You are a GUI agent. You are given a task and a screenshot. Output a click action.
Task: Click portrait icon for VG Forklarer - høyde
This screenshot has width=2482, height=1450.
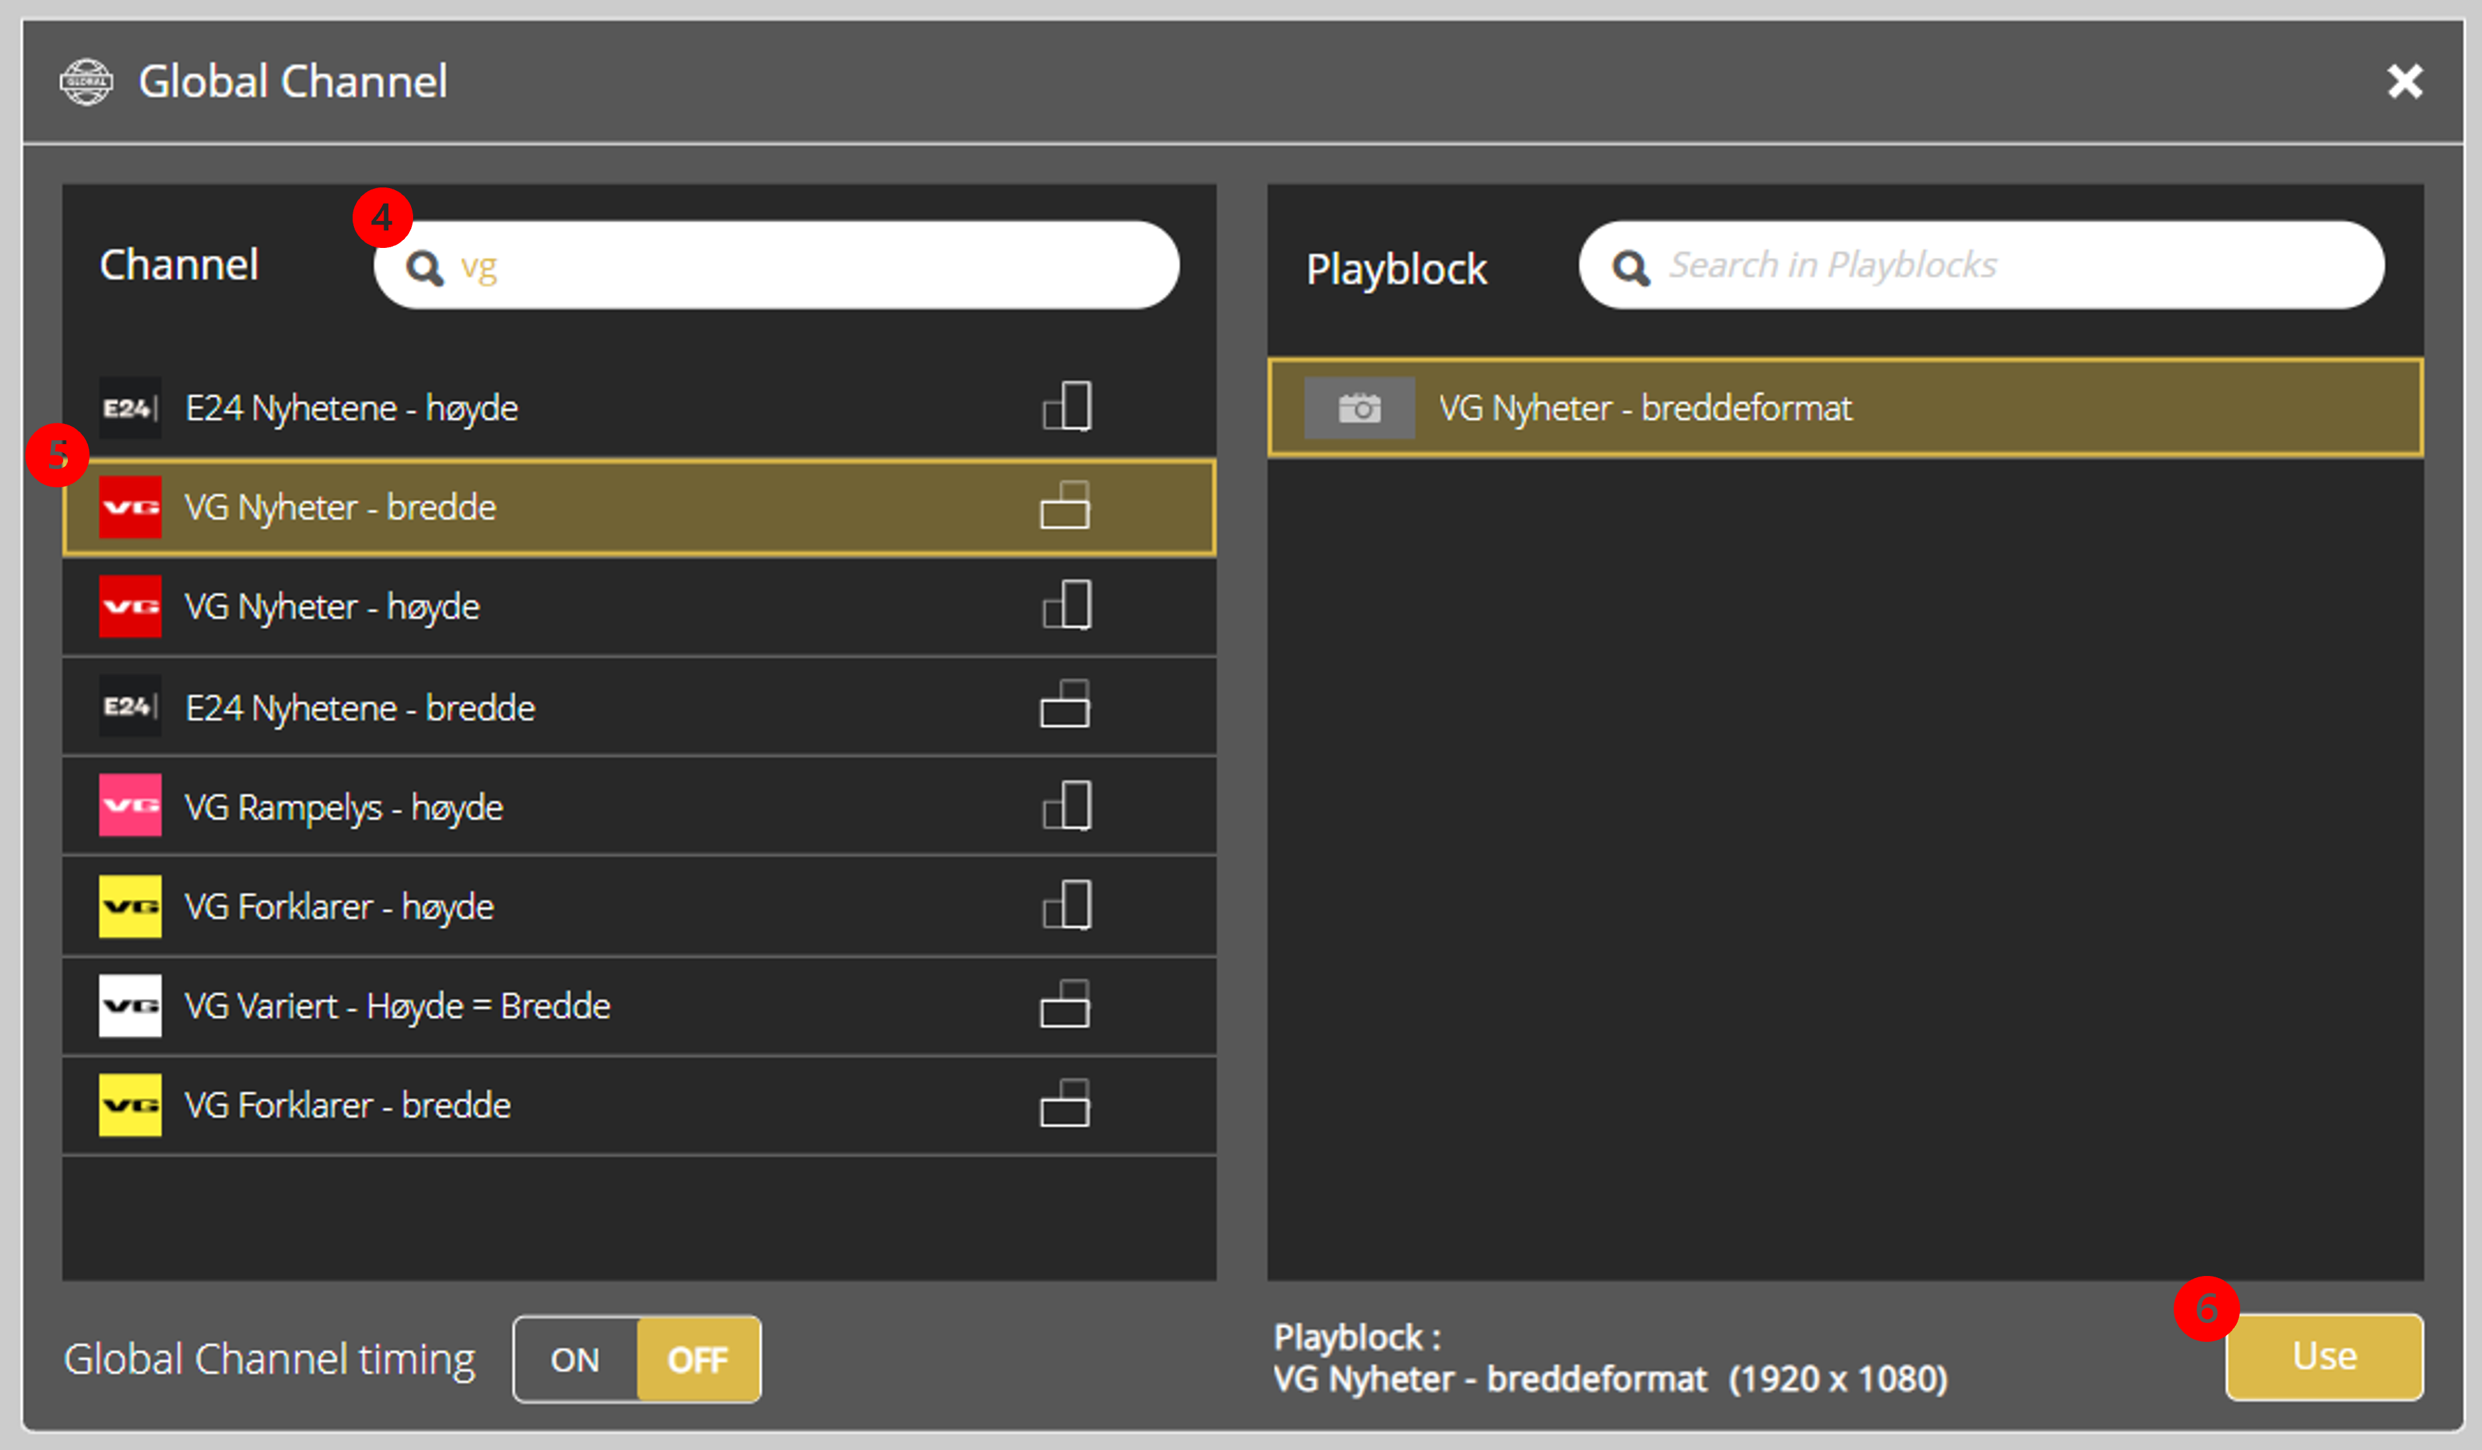click(x=1067, y=905)
